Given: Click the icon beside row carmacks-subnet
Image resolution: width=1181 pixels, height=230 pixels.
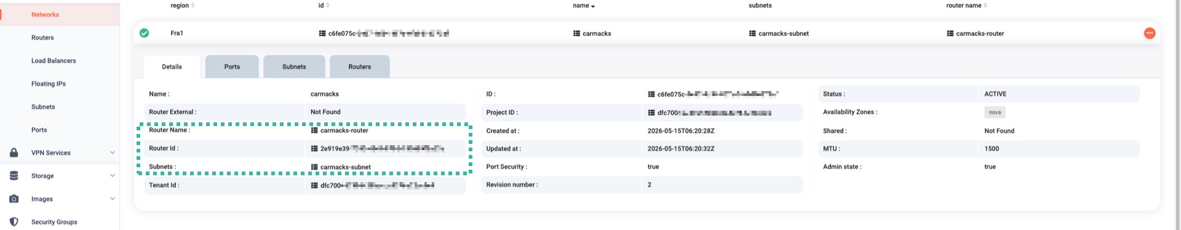Looking at the screenshot, I should 752,33.
